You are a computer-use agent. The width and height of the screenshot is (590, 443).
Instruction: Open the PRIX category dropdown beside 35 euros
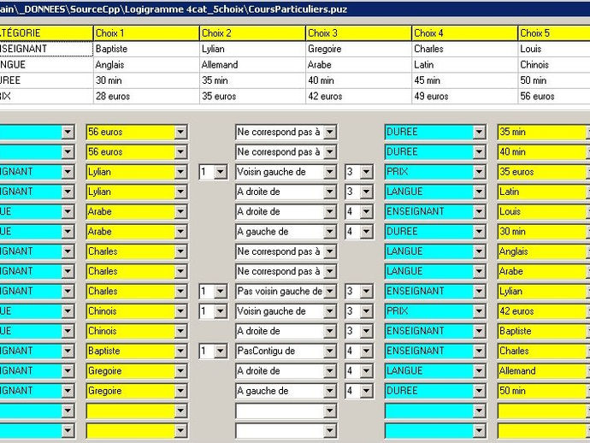480,172
